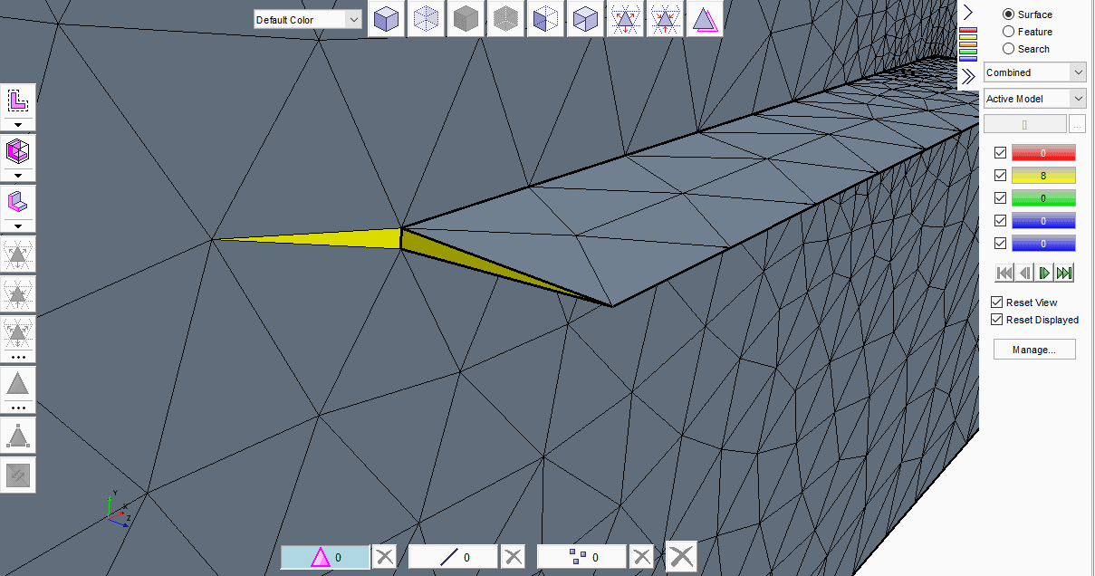Go to the next error
The width and height of the screenshot is (1095, 576).
coord(1044,273)
